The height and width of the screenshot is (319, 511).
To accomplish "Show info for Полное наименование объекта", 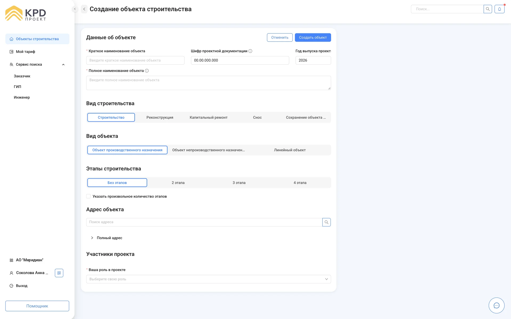I will click(x=147, y=71).
